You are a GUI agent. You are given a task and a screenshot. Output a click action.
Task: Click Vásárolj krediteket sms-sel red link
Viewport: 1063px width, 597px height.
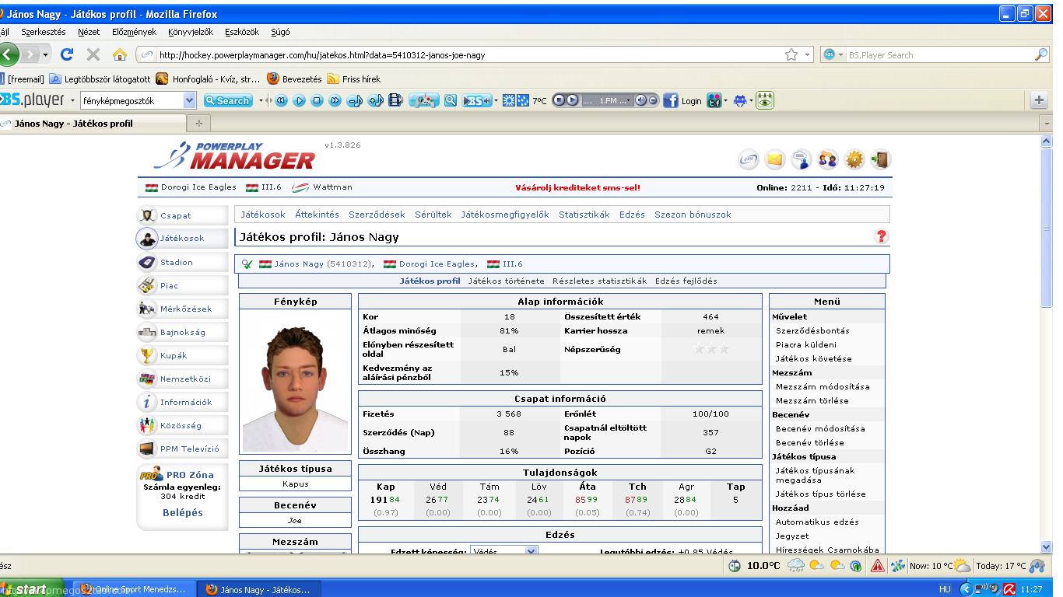click(x=577, y=187)
